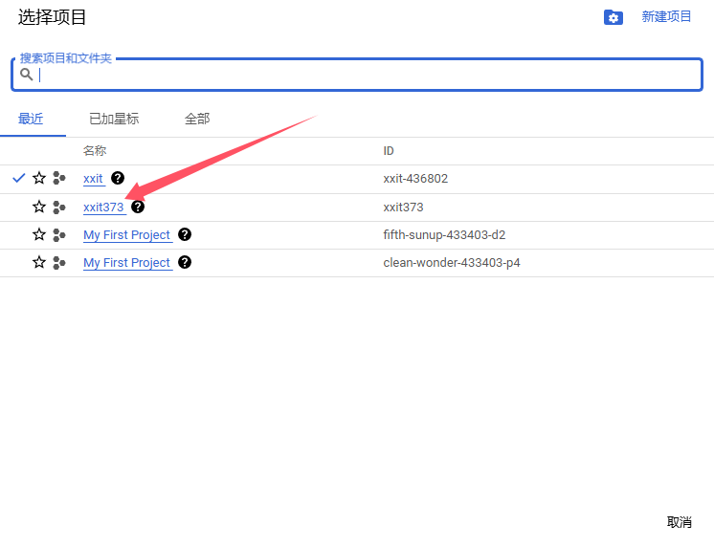Image resolution: width=714 pixels, height=547 pixels.
Task: Click the ID text xxit-436802
Action: [415, 179]
